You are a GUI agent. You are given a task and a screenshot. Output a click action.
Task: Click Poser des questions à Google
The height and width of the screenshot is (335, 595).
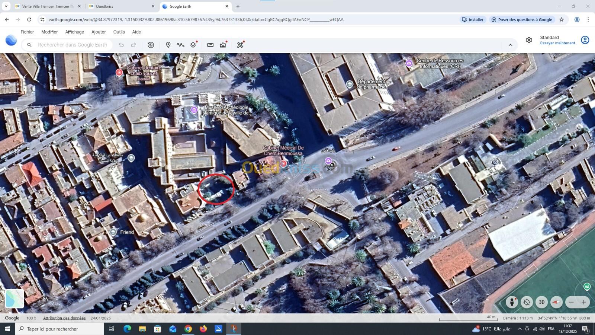click(x=522, y=20)
